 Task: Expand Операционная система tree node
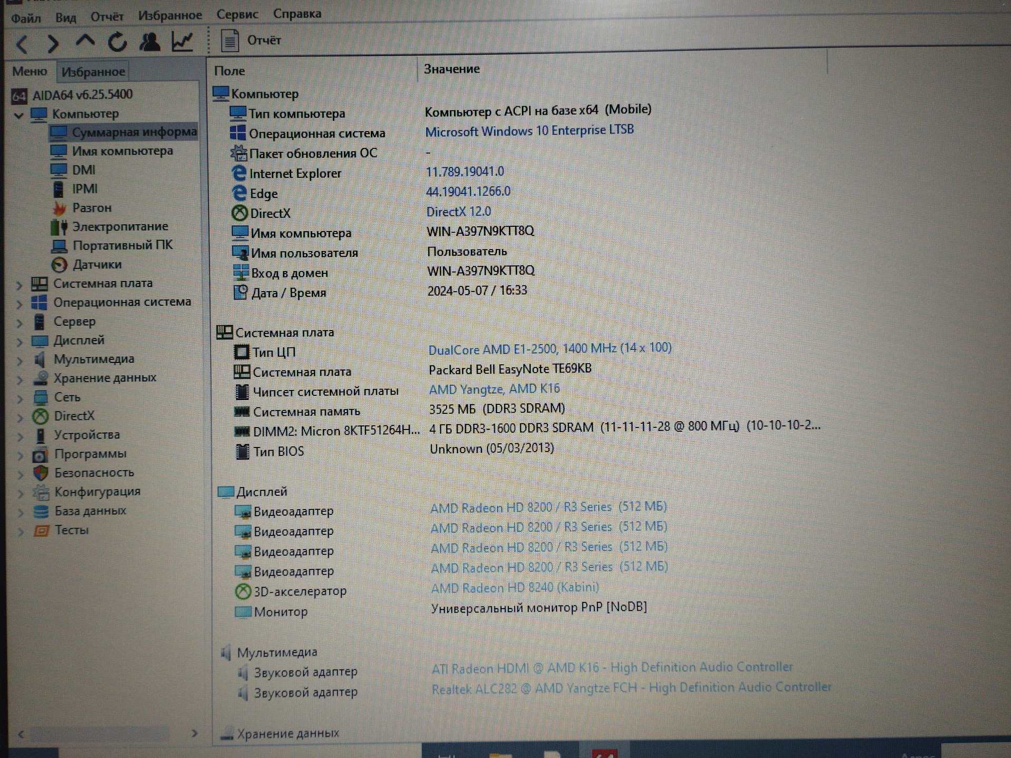pyautogui.click(x=19, y=304)
